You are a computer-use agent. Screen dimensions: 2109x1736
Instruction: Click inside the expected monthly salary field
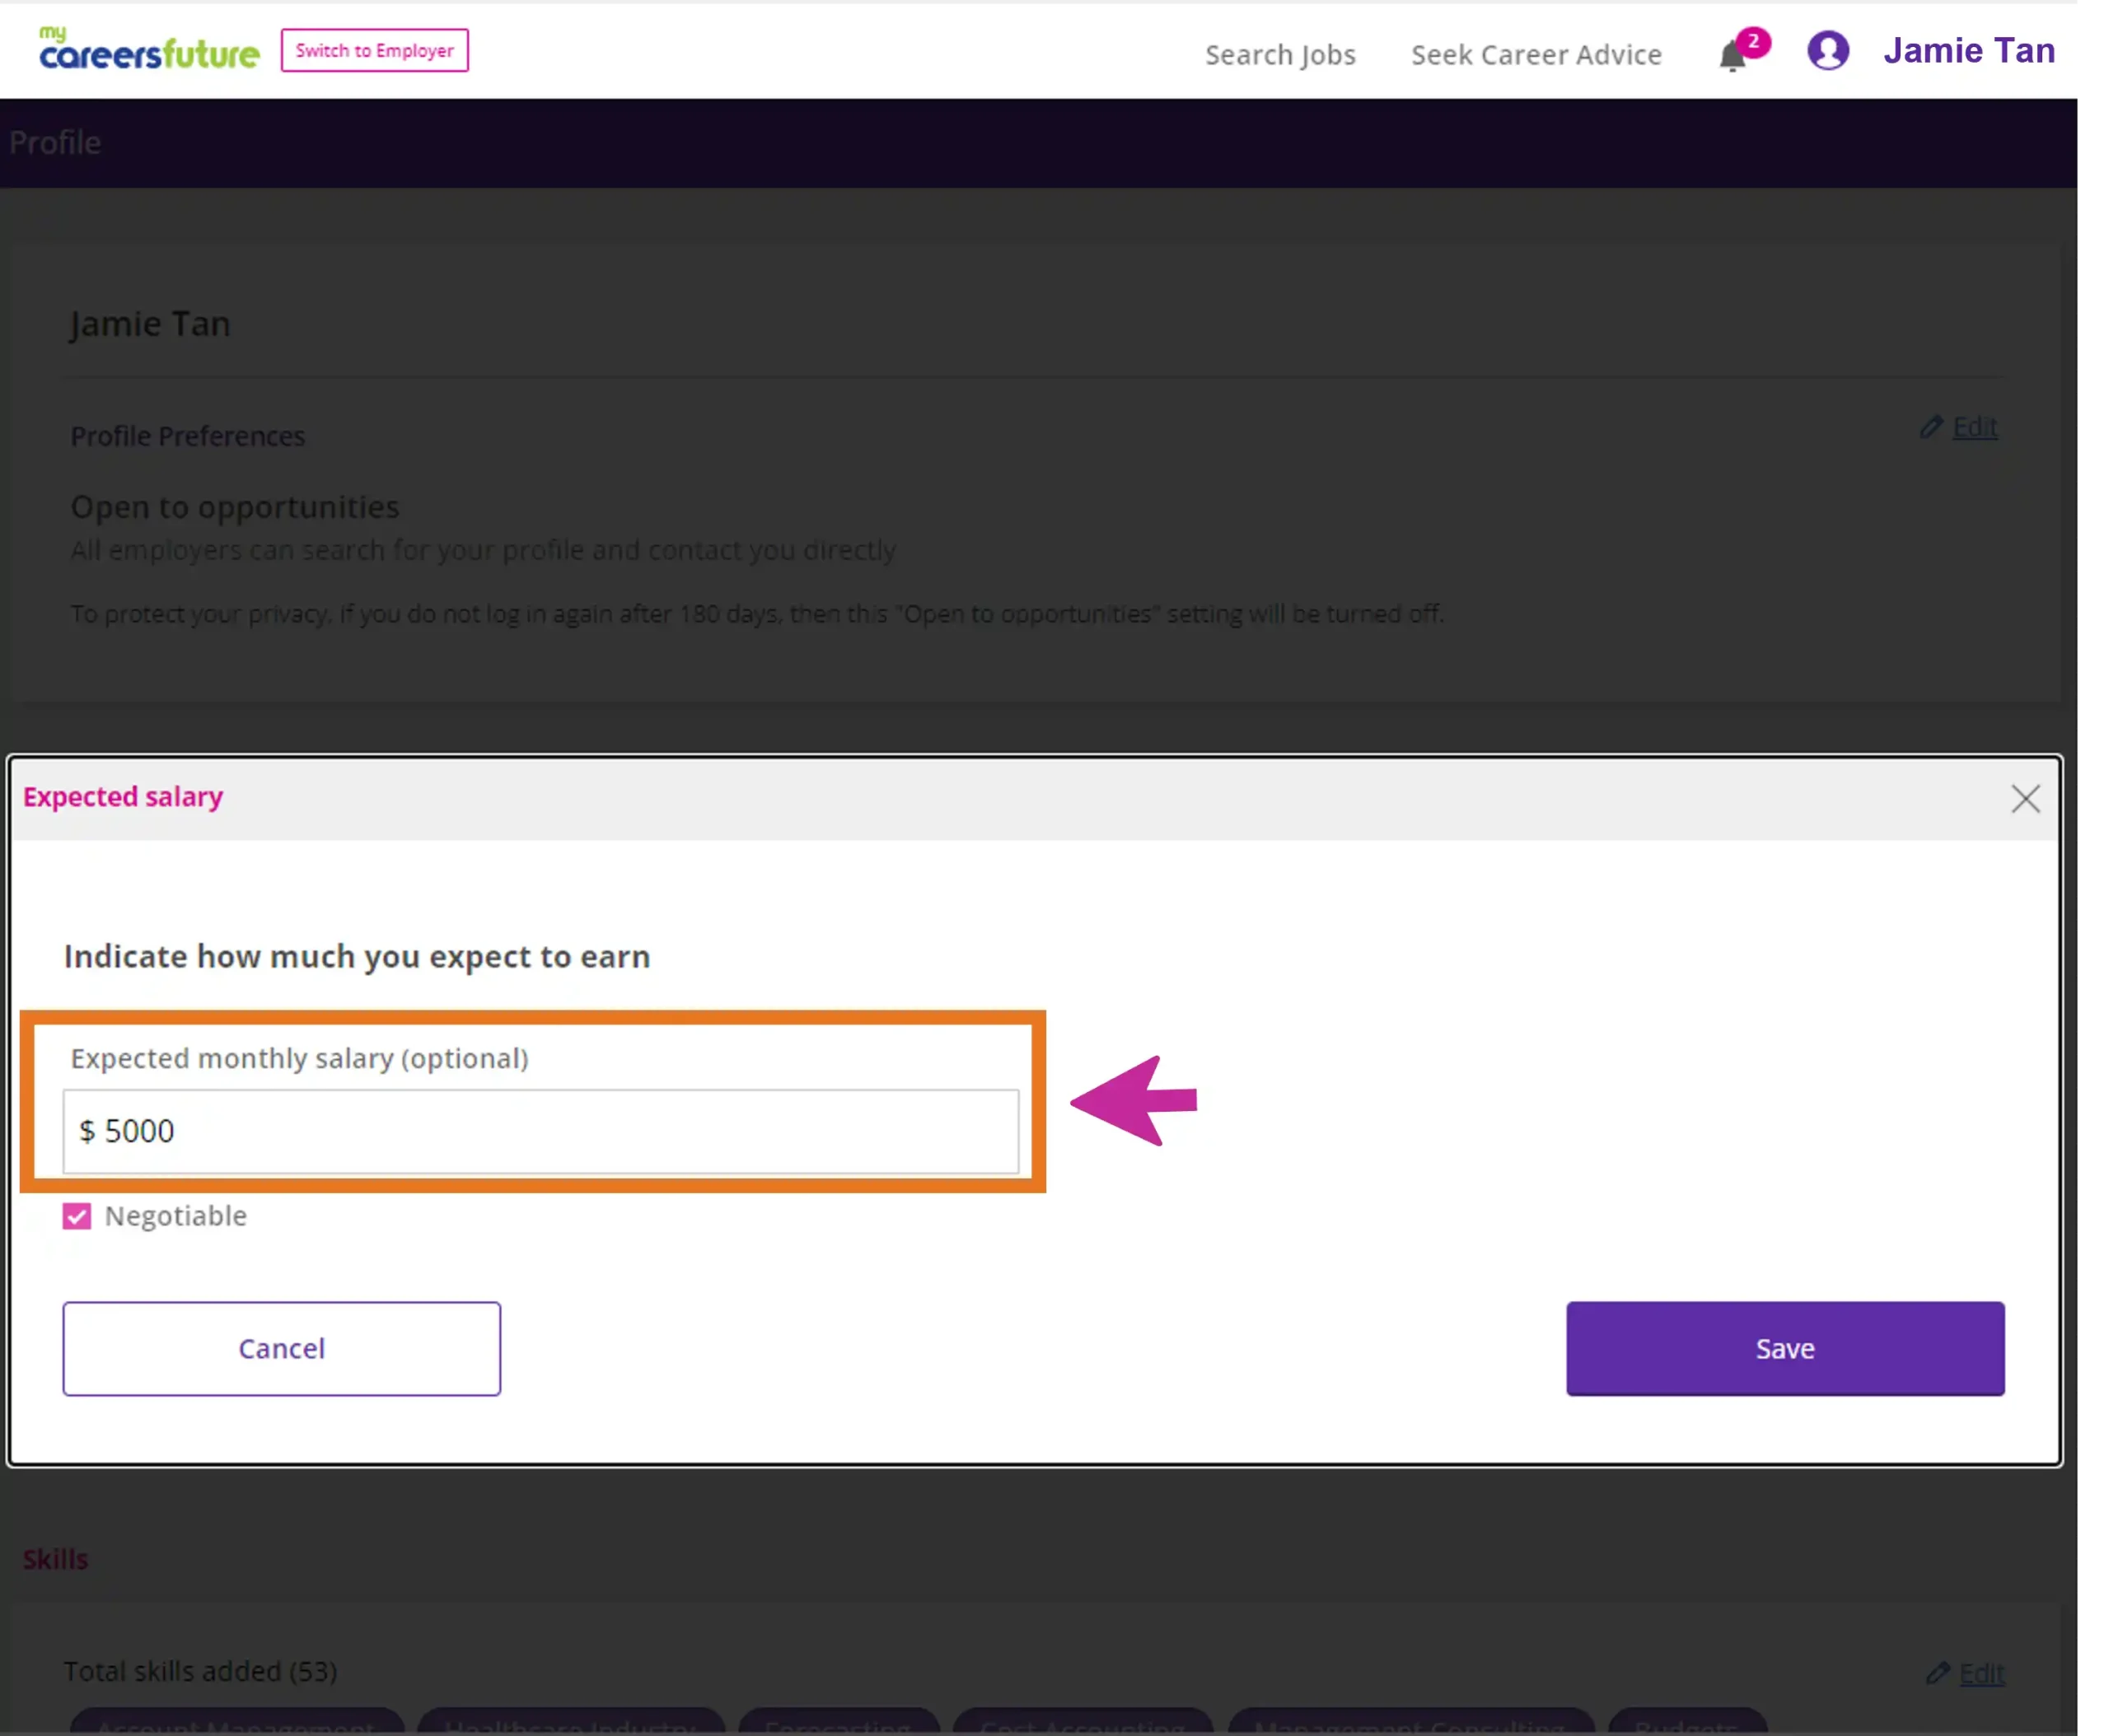(540, 1131)
